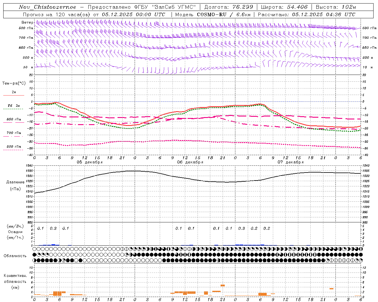
Task: Click the (км) convective cloud unit label
Action: [x=15, y=287]
